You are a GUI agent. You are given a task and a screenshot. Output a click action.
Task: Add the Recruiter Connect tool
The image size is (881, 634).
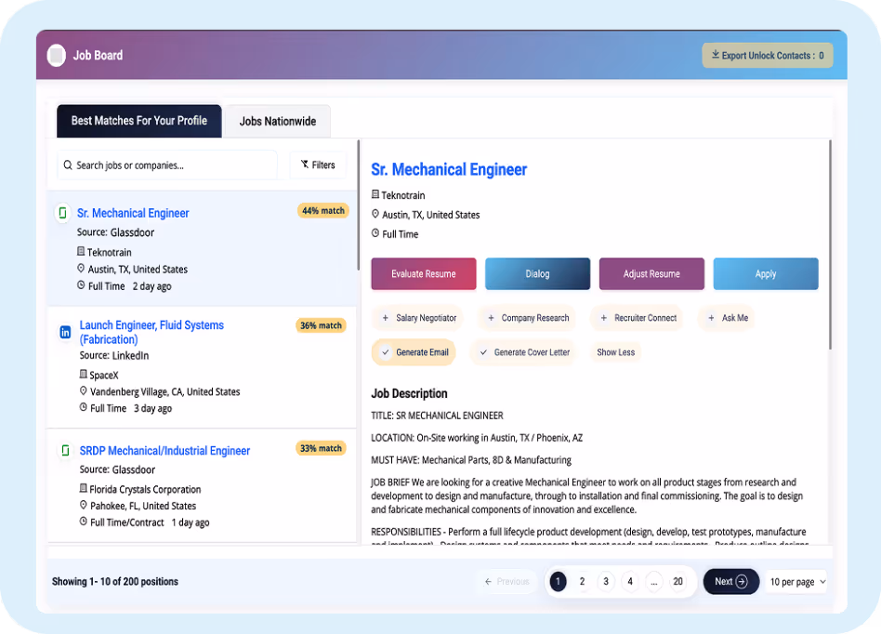638,318
